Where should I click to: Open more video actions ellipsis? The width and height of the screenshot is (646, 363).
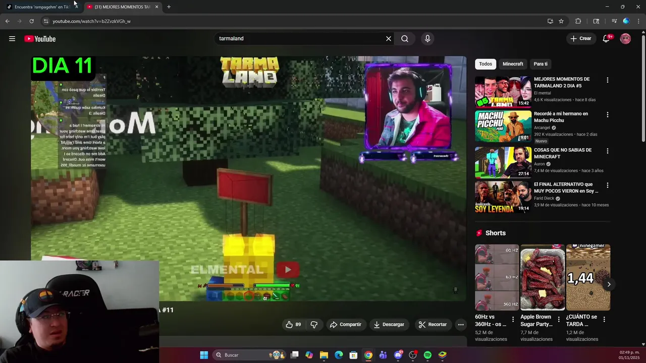461,325
